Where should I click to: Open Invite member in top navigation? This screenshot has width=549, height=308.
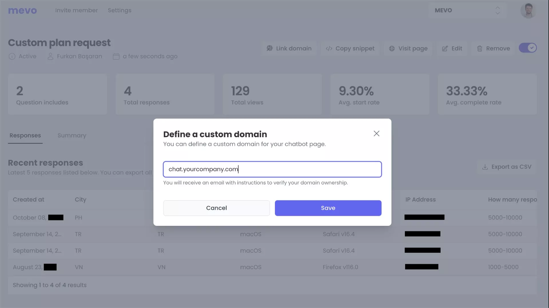[x=76, y=11]
